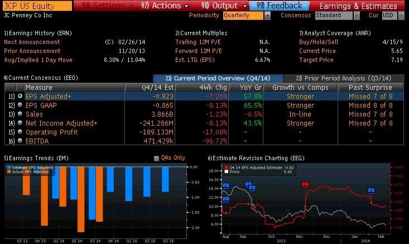Click the Target Price value 7.19

[397, 60]
